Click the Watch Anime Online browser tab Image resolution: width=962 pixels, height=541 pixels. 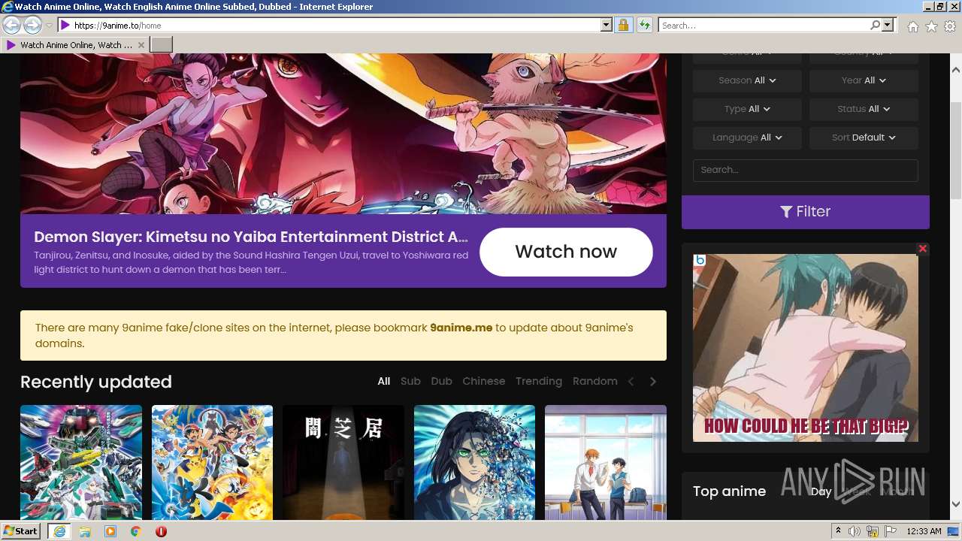click(75, 45)
